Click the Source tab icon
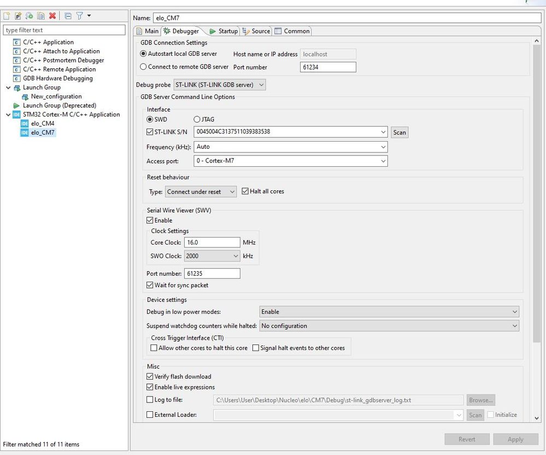This screenshot has height=455, width=546. [x=246, y=31]
